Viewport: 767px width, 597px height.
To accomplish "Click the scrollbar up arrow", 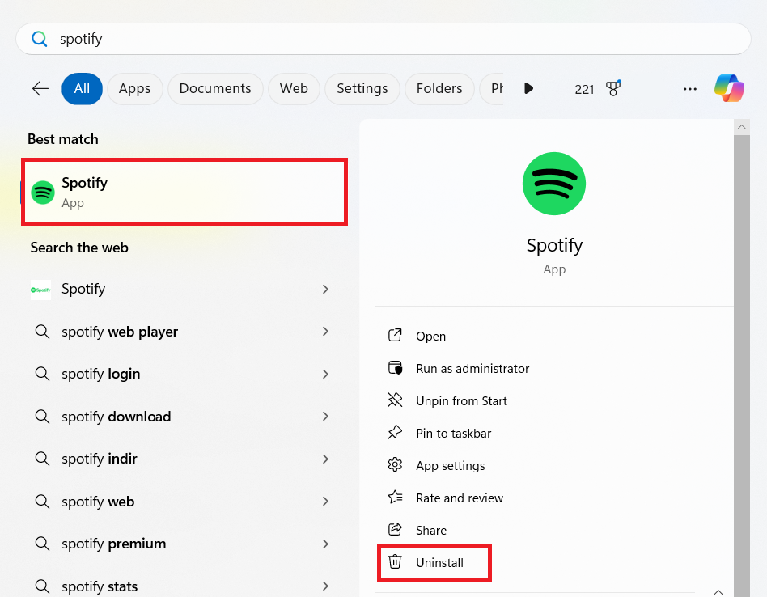I will point(742,127).
